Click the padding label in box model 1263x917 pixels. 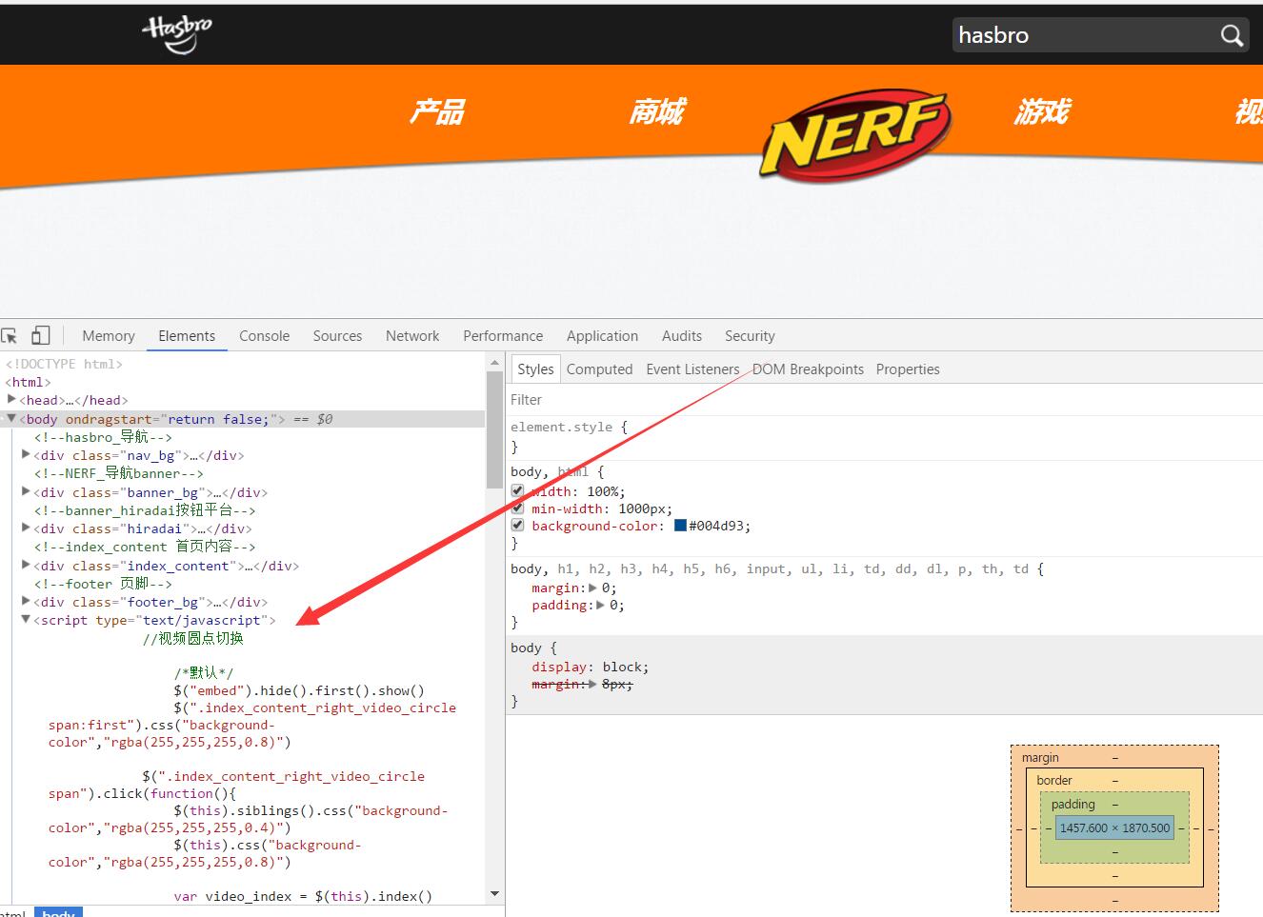[x=1073, y=805]
